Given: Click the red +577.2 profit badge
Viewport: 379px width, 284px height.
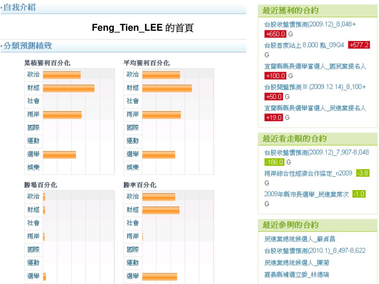Looking at the screenshot, I should [x=359, y=45].
